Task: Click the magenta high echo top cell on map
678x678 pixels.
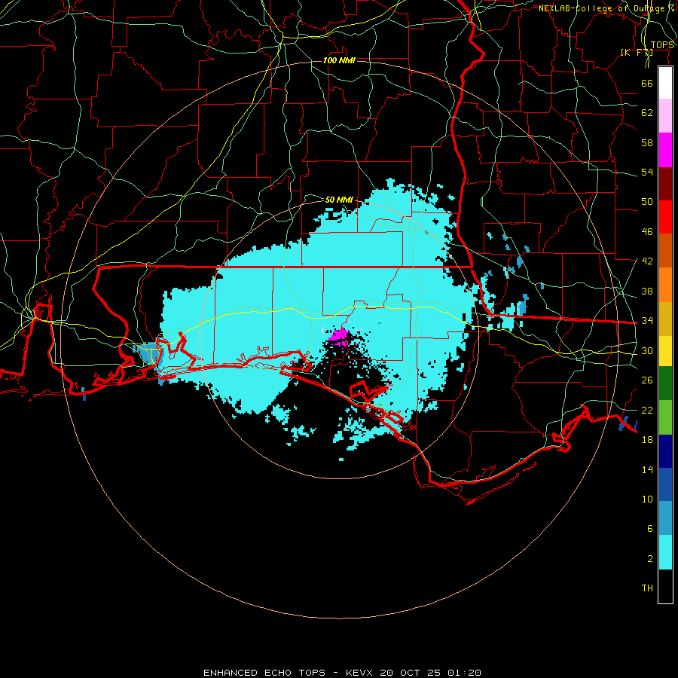Action: [340, 337]
